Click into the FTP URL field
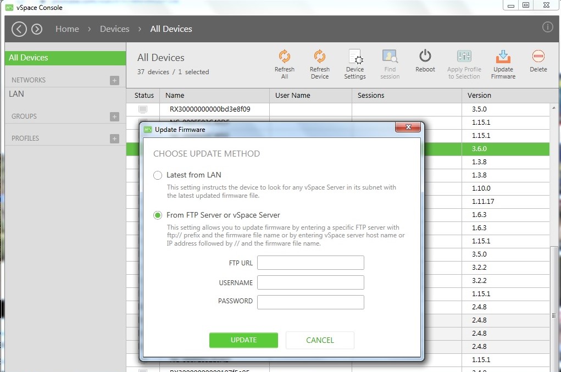 310,263
